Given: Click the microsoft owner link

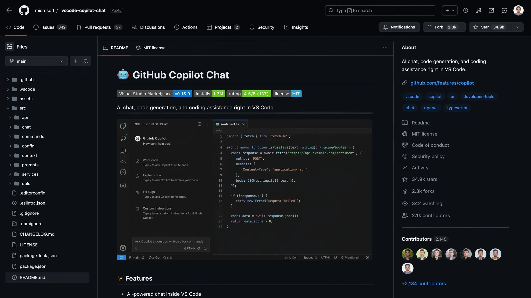Looking at the screenshot, I should pyautogui.click(x=45, y=10).
